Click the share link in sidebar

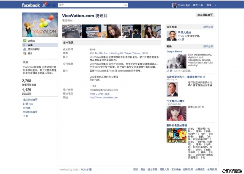(x=26, y=116)
